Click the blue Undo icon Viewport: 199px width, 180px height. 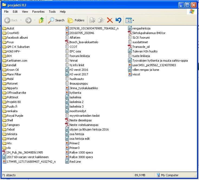click(118, 20)
